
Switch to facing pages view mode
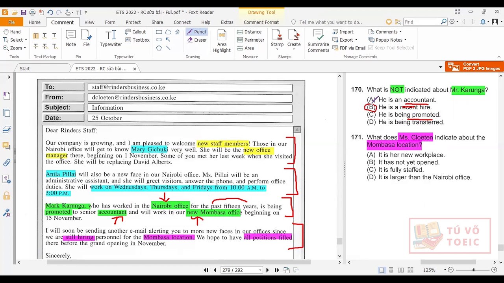401,270
